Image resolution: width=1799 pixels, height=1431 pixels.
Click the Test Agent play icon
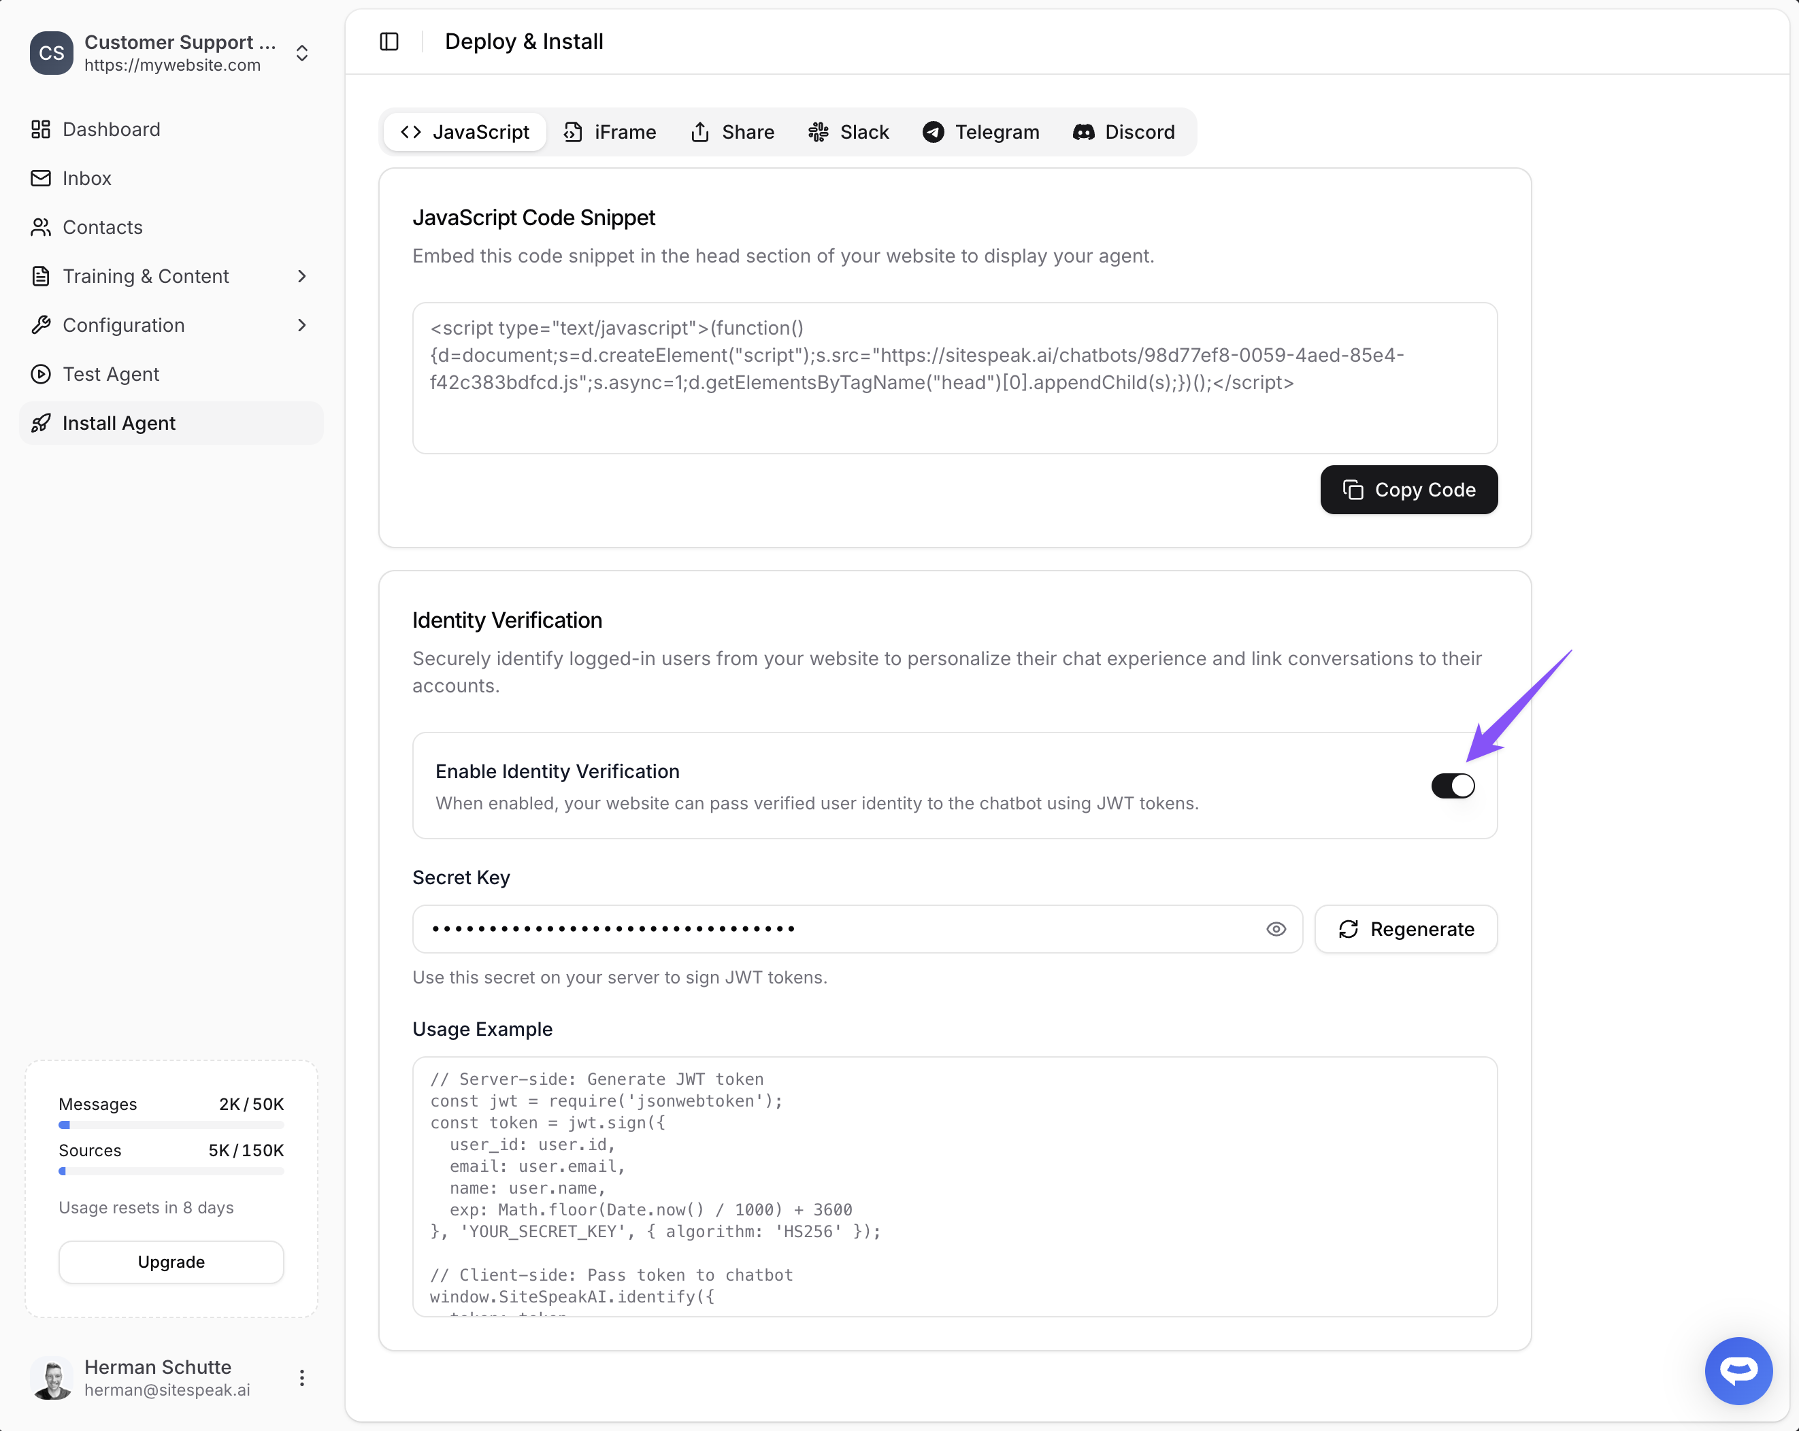tap(40, 375)
